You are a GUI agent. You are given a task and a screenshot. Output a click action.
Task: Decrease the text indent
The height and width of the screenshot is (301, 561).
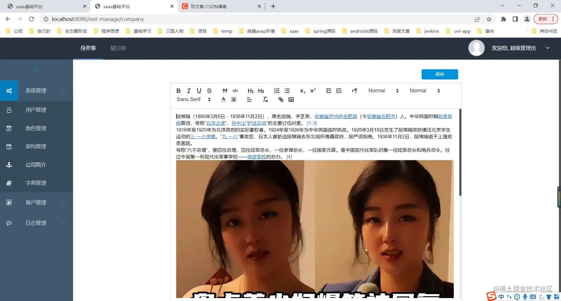pos(329,91)
